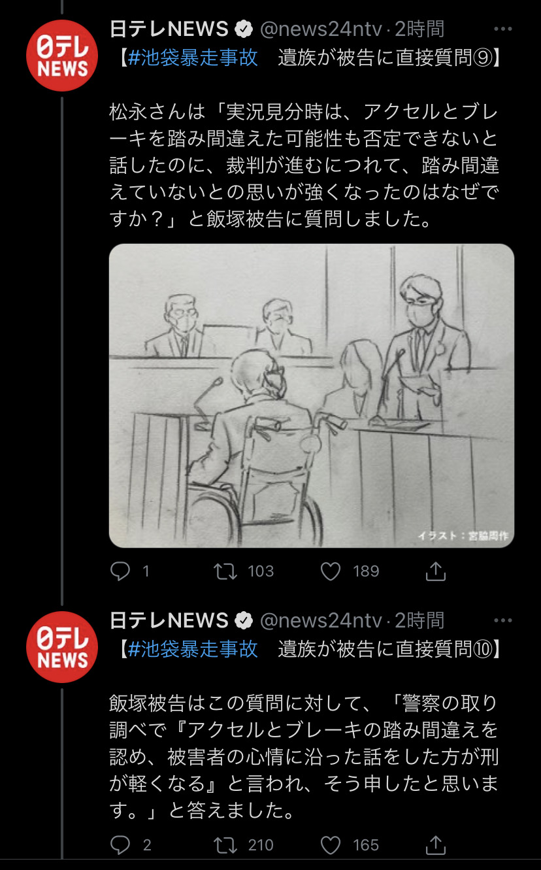Retweet the first tweet showing 103 retweets

226,571
